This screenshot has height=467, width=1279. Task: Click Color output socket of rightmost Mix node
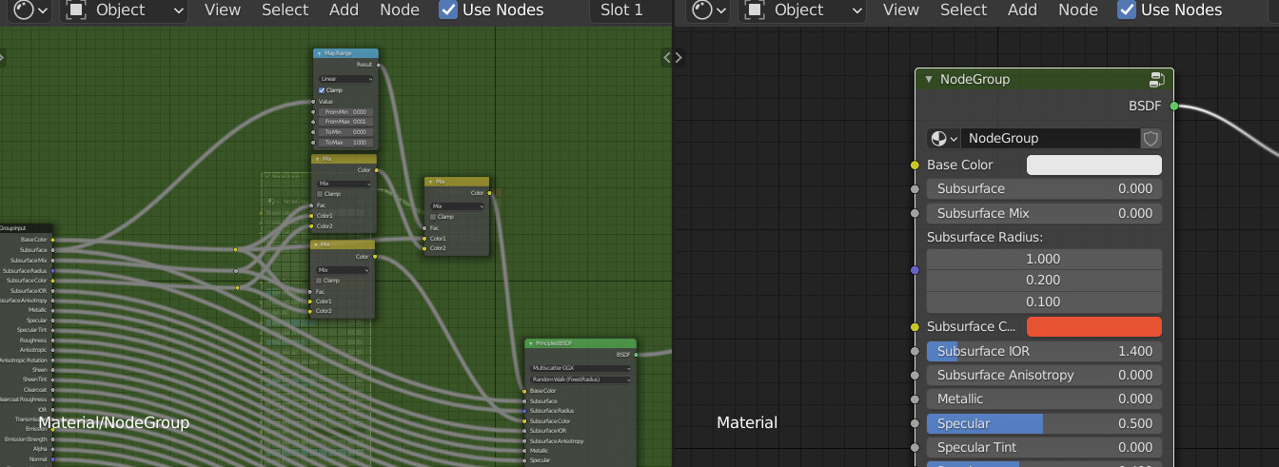490,192
